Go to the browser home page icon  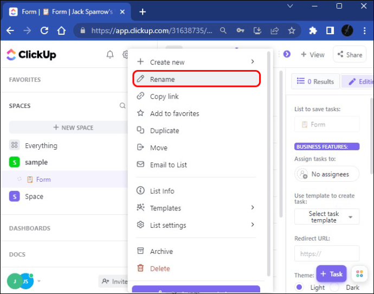tap(61, 30)
